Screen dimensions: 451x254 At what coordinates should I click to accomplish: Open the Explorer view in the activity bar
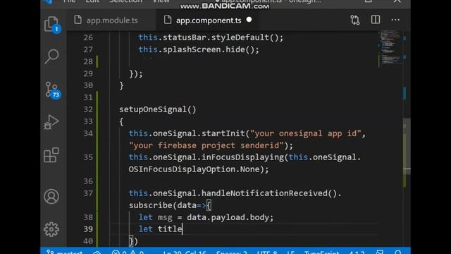click(51, 23)
